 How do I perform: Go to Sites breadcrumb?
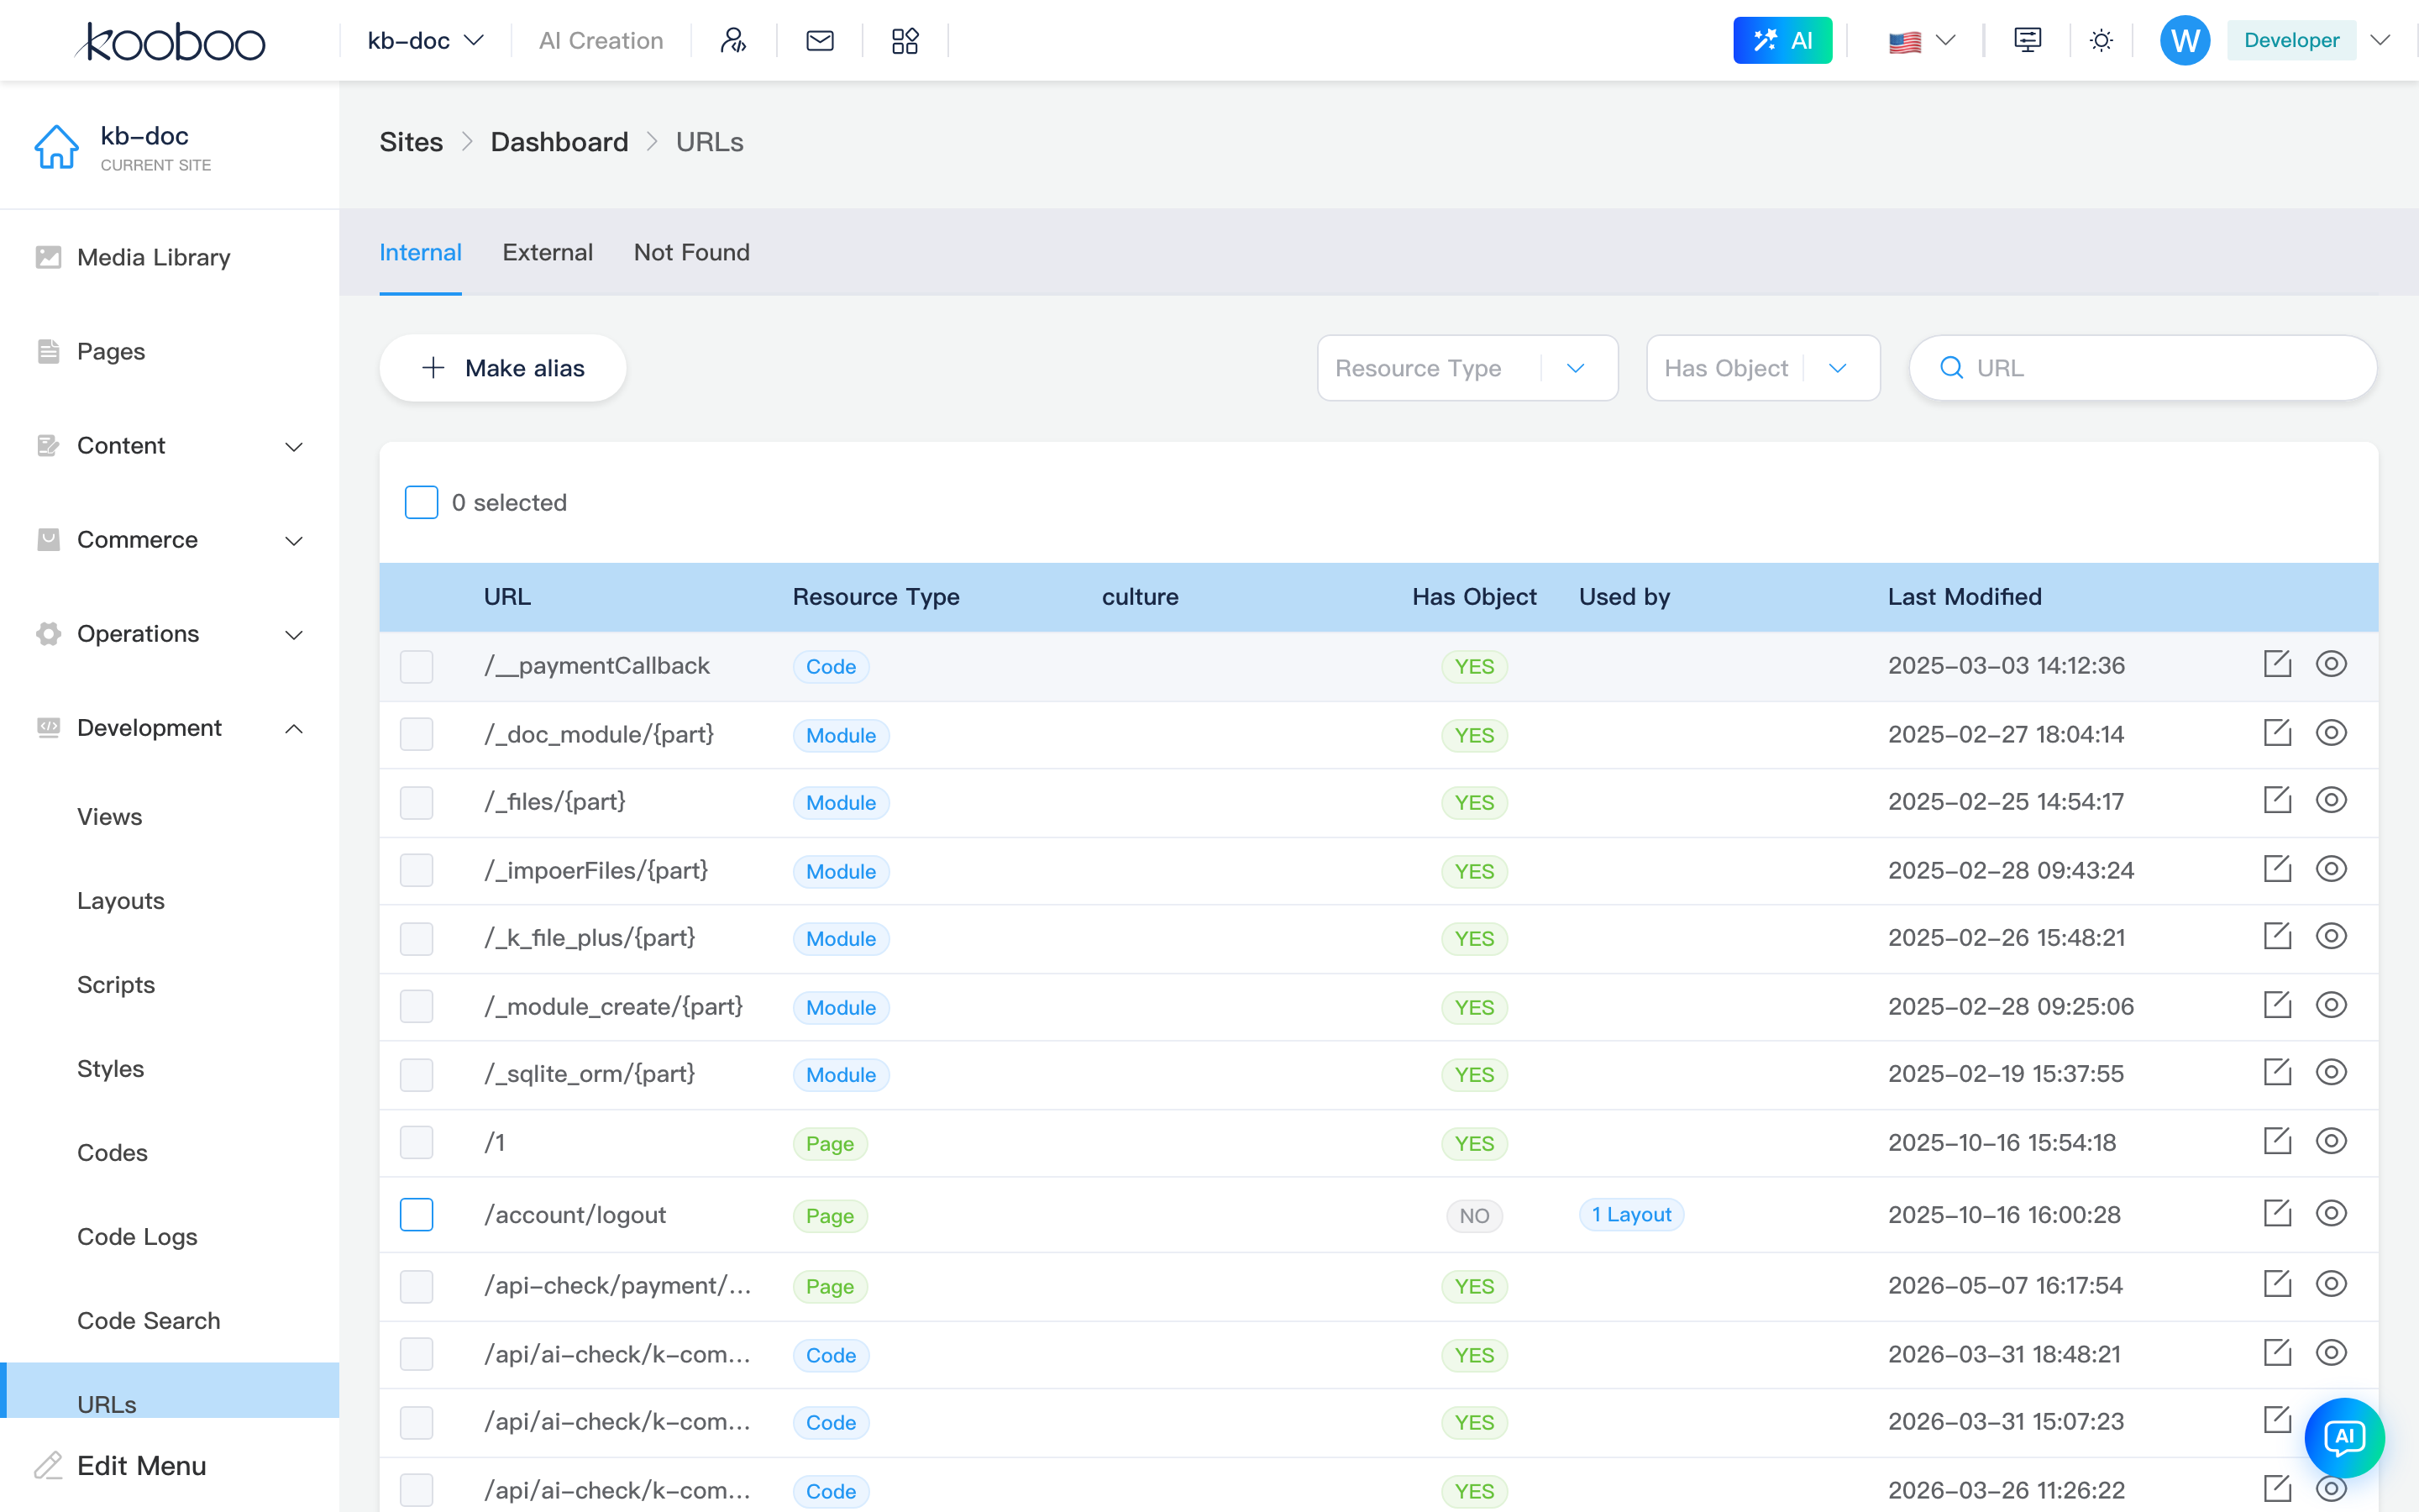pyautogui.click(x=411, y=142)
